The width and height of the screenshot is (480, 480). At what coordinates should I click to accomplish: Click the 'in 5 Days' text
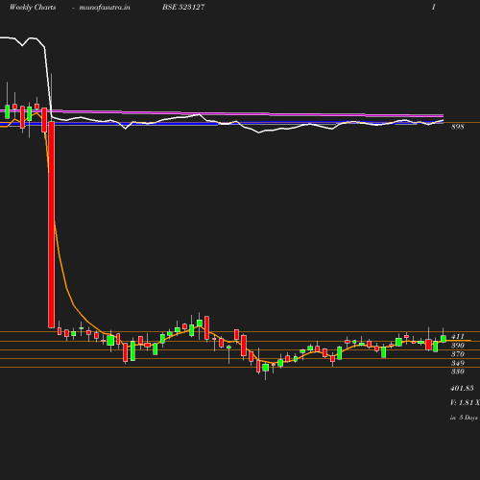[x=464, y=418]
